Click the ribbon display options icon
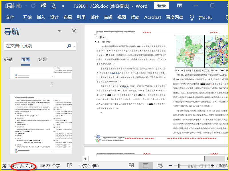 tap(179, 5)
